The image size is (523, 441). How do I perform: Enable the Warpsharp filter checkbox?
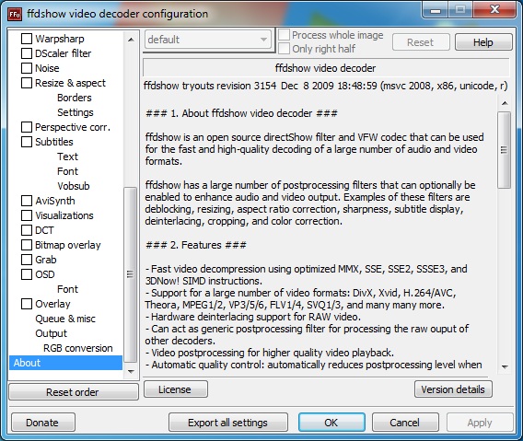click(x=27, y=39)
